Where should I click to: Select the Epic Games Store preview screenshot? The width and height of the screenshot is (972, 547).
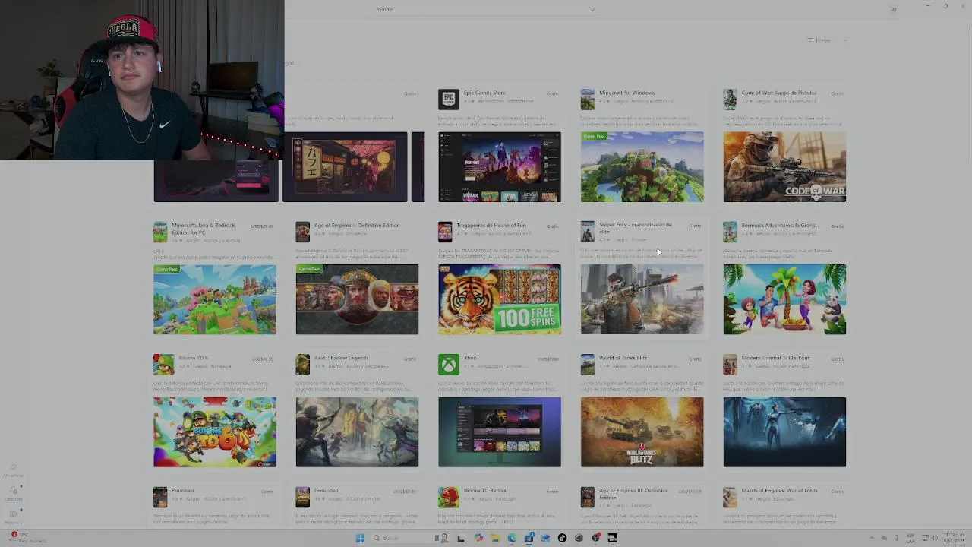[x=500, y=167]
